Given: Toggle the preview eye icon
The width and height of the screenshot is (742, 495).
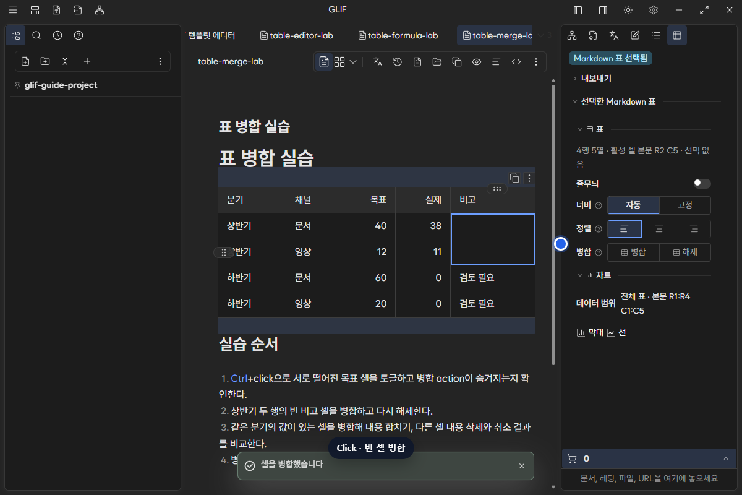Looking at the screenshot, I should click(477, 62).
